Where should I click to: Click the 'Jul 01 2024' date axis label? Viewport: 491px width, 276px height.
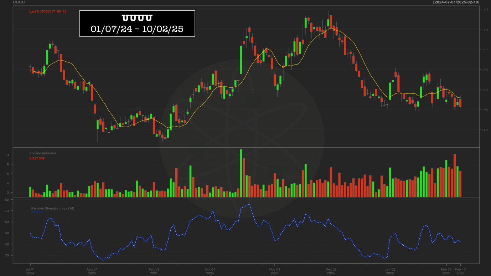[30, 271]
